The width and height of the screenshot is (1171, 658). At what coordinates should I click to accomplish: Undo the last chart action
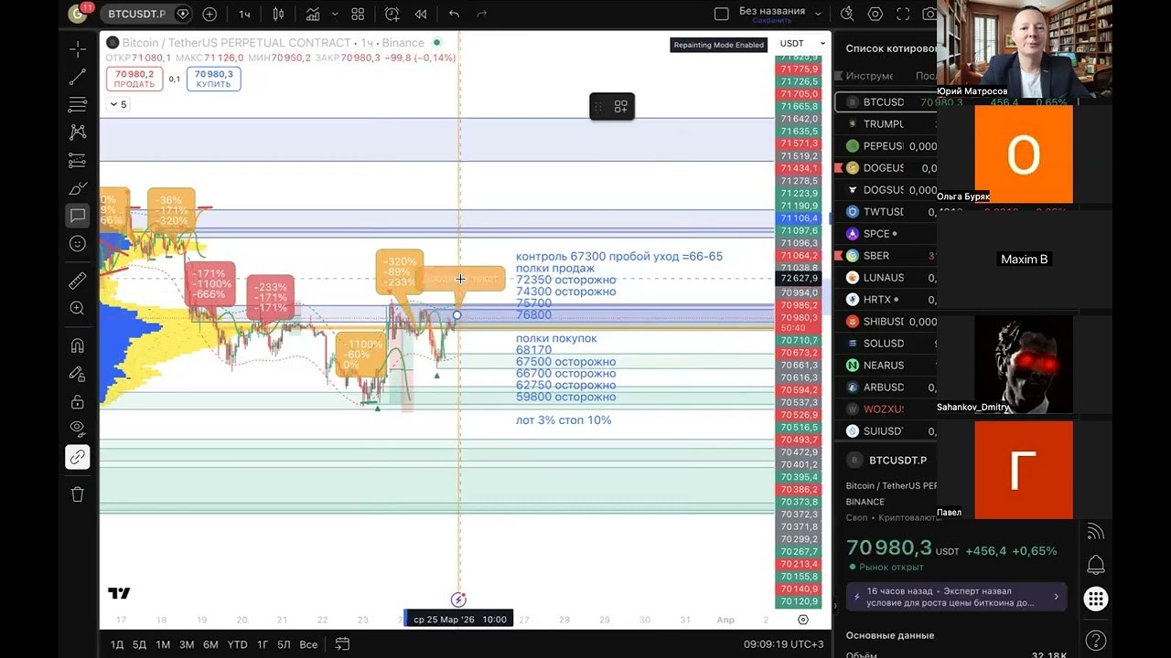click(455, 14)
